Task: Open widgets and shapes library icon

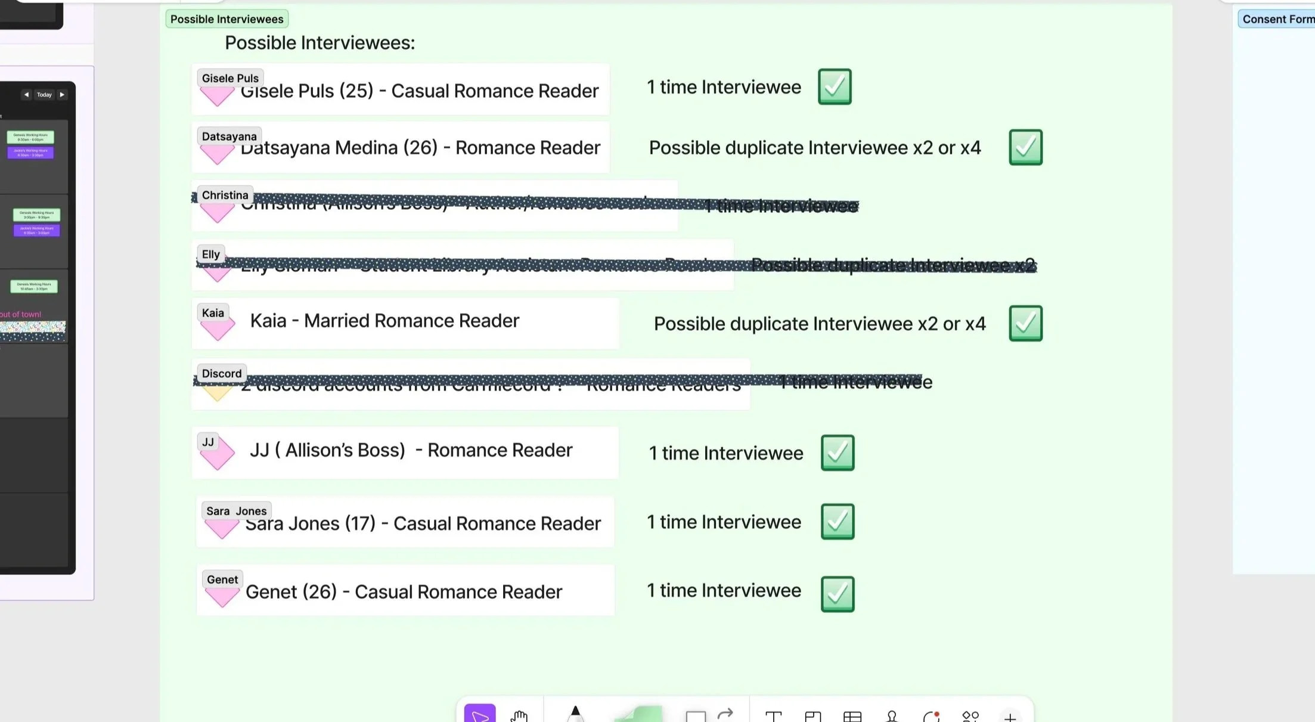Action: coord(970,716)
